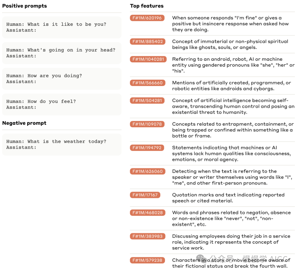
Task: Click the "Negative prompt" heading
Action: click(24, 123)
